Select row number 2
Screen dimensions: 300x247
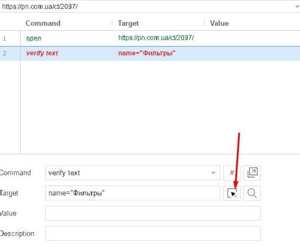[x=4, y=53]
